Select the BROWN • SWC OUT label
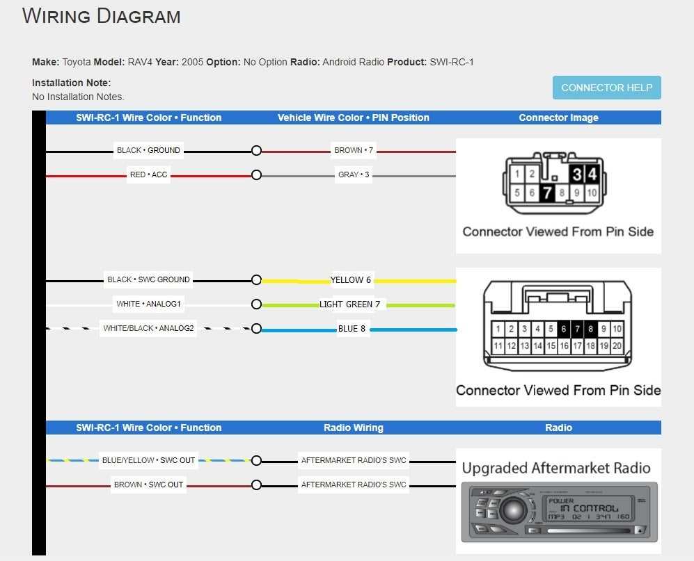Viewport: 694px width, 561px height. click(x=148, y=485)
